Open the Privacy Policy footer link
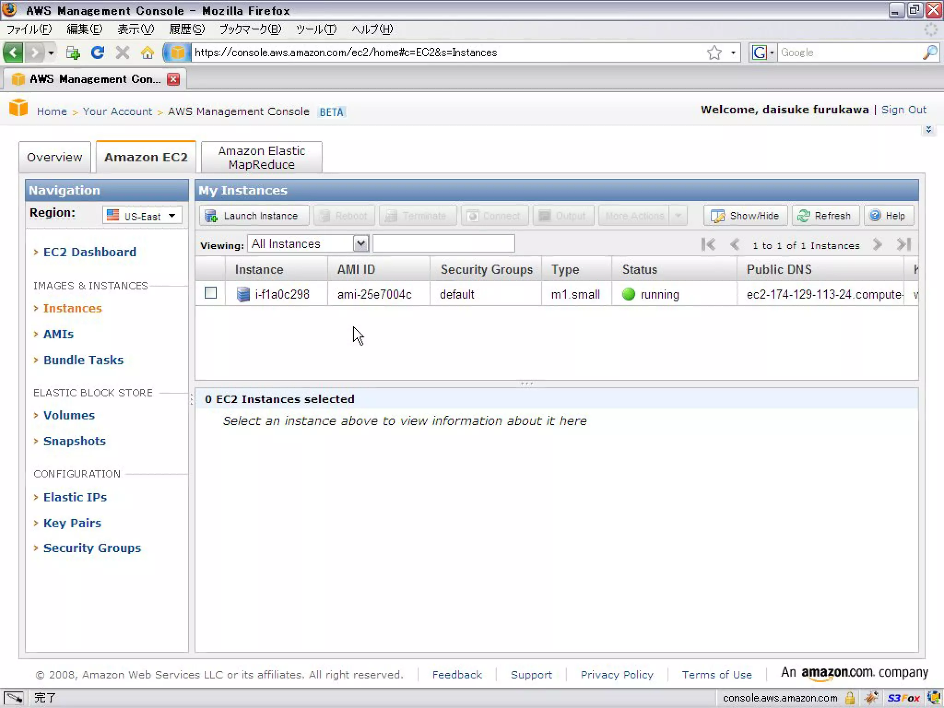 point(617,675)
